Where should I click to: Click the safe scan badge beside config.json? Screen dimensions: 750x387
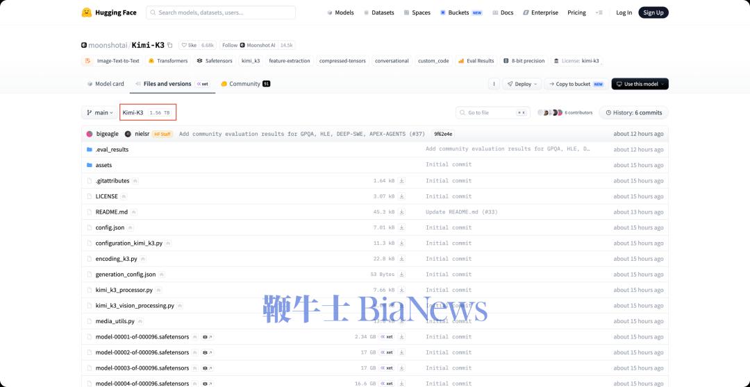click(x=131, y=228)
